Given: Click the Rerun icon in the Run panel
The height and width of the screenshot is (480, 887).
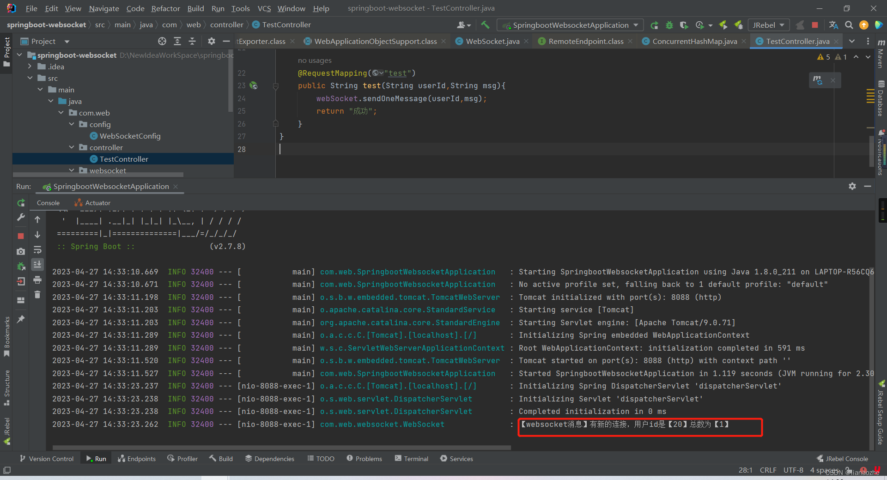Looking at the screenshot, I should pos(20,202).
